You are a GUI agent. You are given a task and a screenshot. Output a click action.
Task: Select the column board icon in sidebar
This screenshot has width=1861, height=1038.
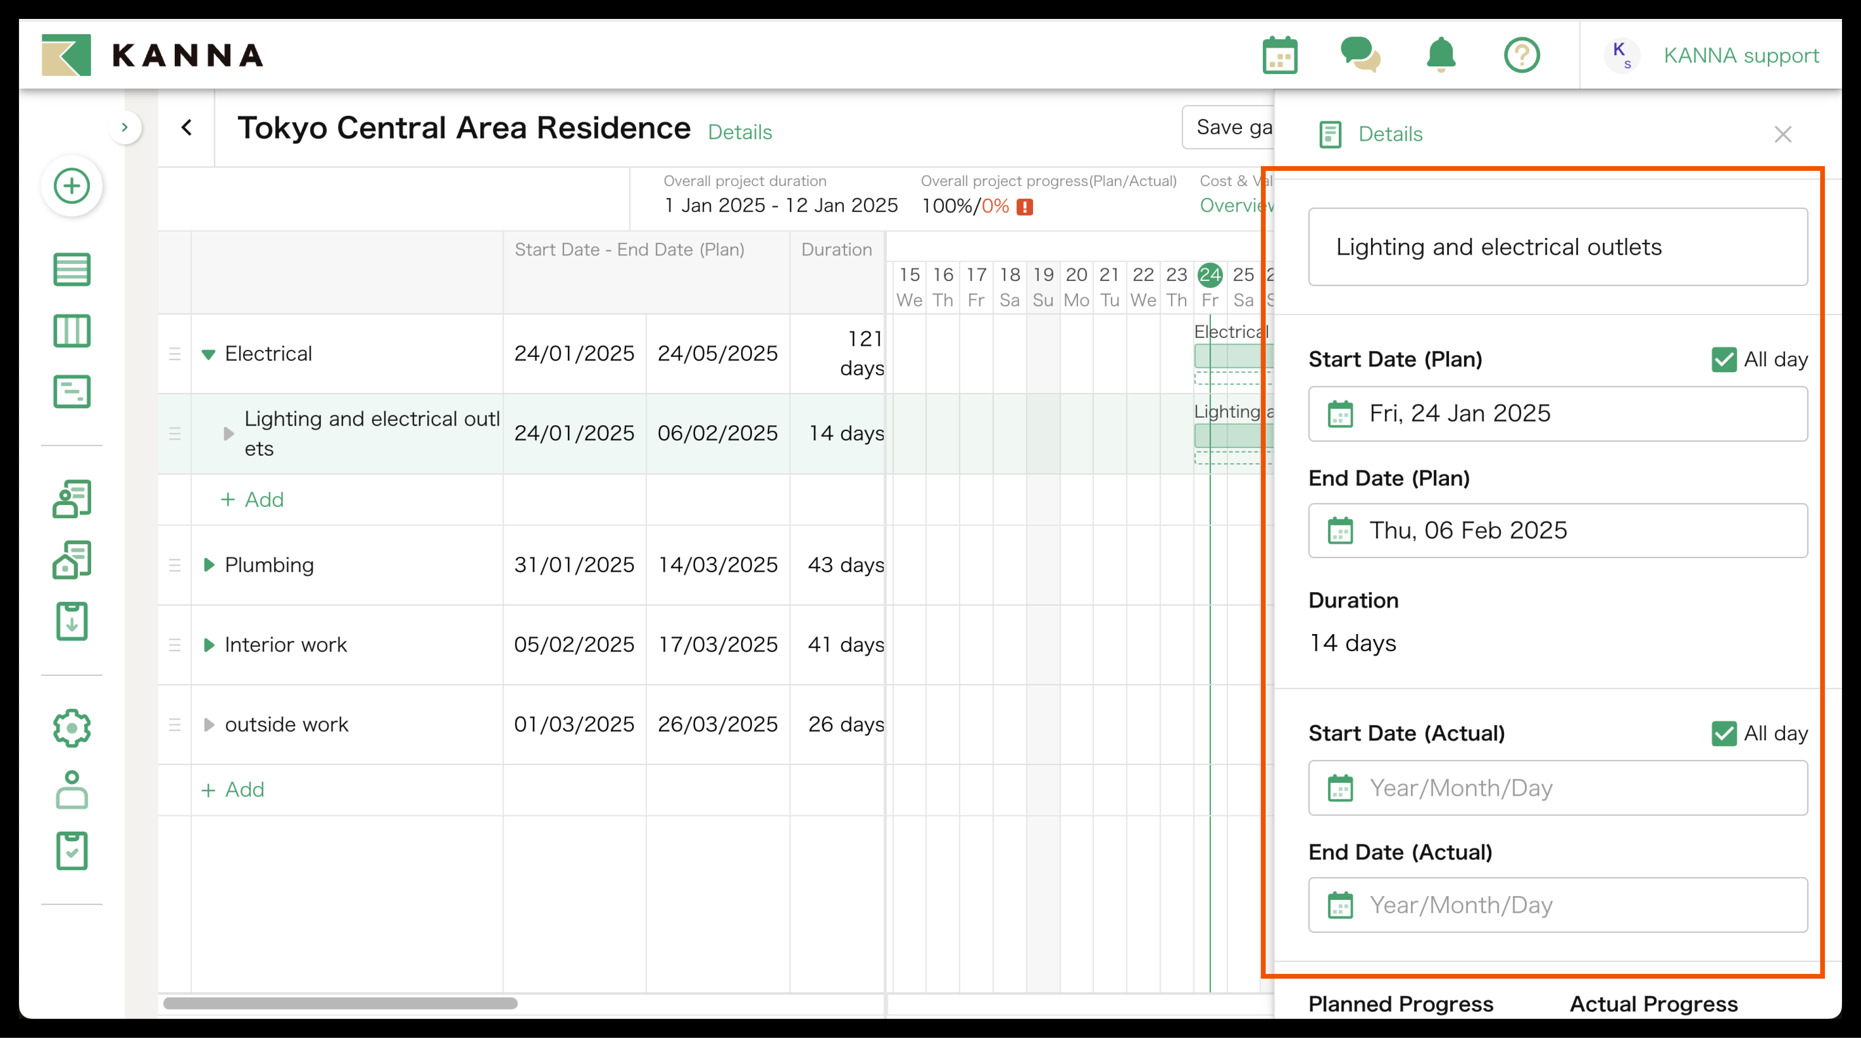point(72,330)
